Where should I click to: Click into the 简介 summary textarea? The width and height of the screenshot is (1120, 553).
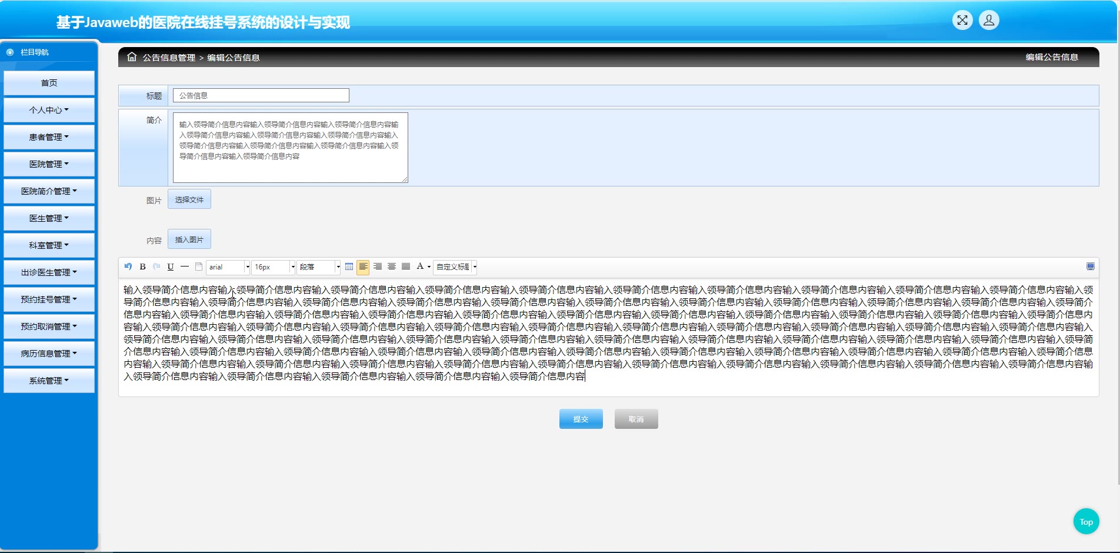point(291,148)
